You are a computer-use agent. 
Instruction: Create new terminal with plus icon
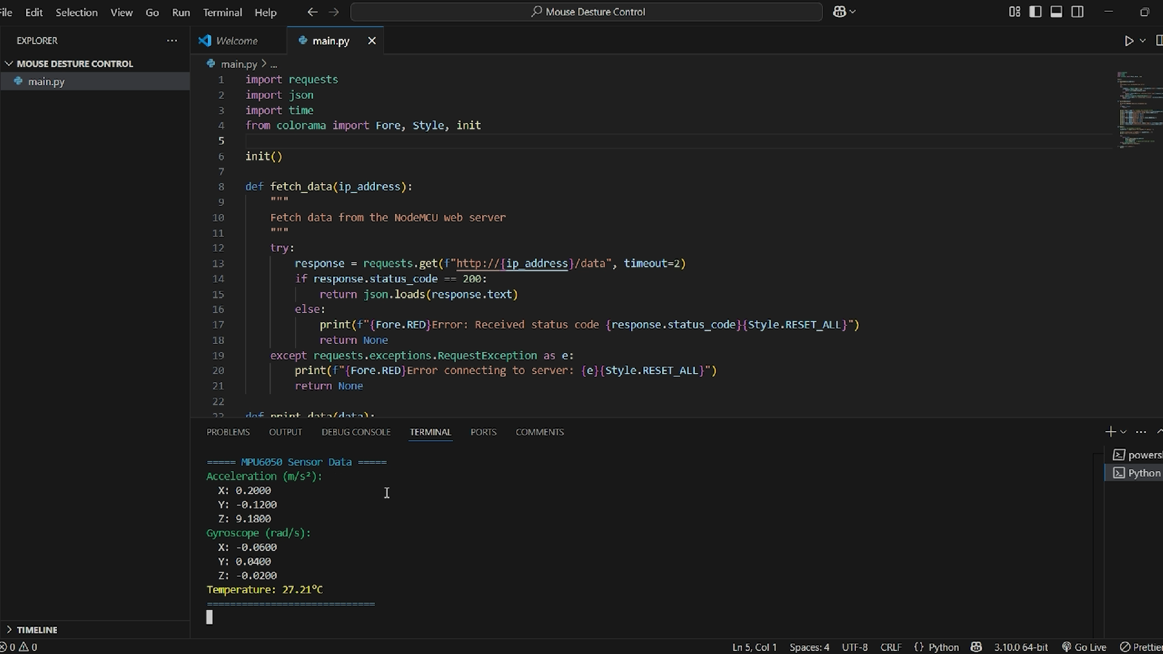pyautogui.click(x=1110, y=432)
